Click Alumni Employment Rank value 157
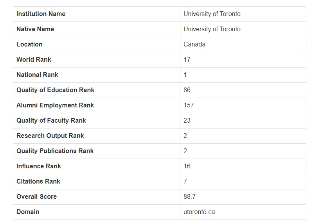313x223 pixels. (x=189, y=105)
